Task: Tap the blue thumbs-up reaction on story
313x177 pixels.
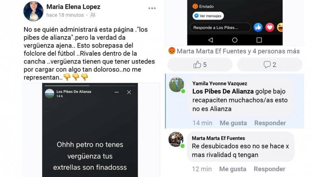Action: click(x=258, y=27)
